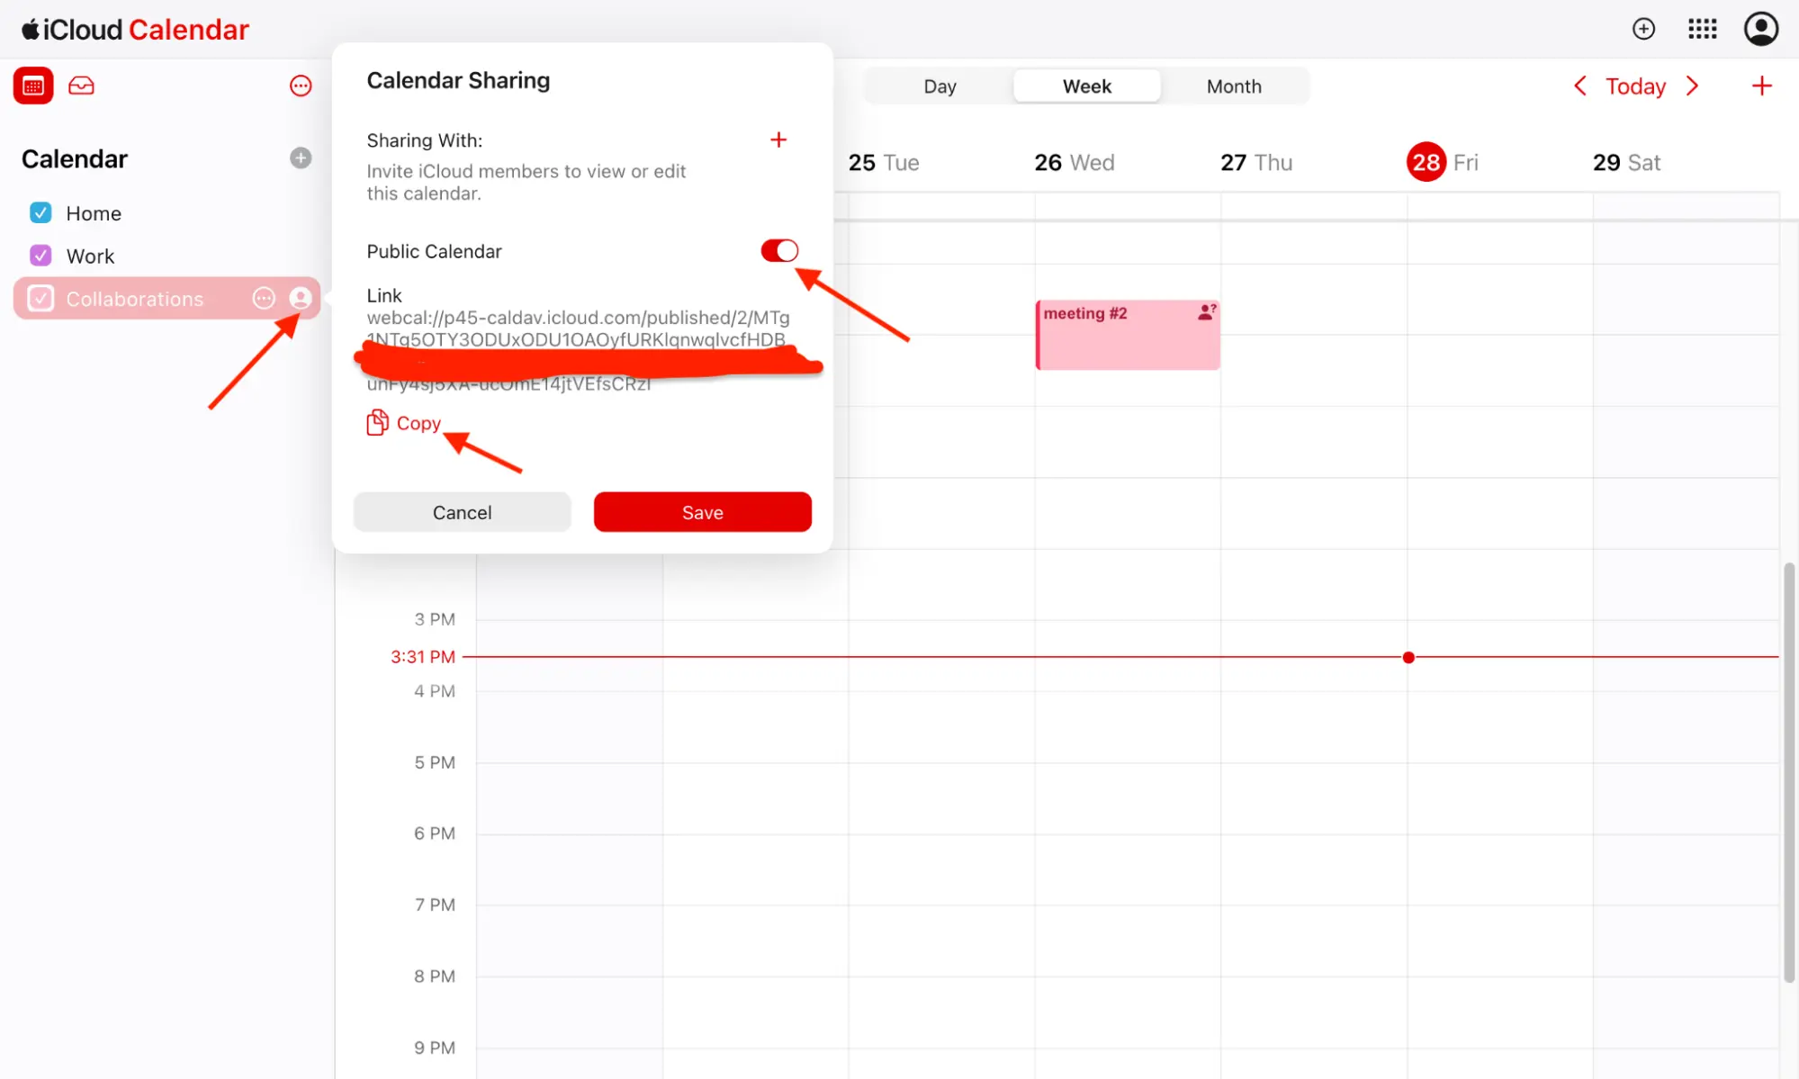Click the 25 Tue day header
Image resolution: width=1799 pixels, height=1079 pixels.
[883, 163]
